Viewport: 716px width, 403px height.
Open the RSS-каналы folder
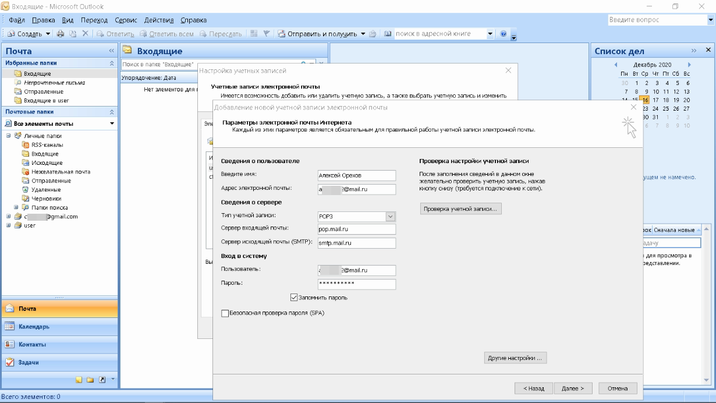click(47, 144)
